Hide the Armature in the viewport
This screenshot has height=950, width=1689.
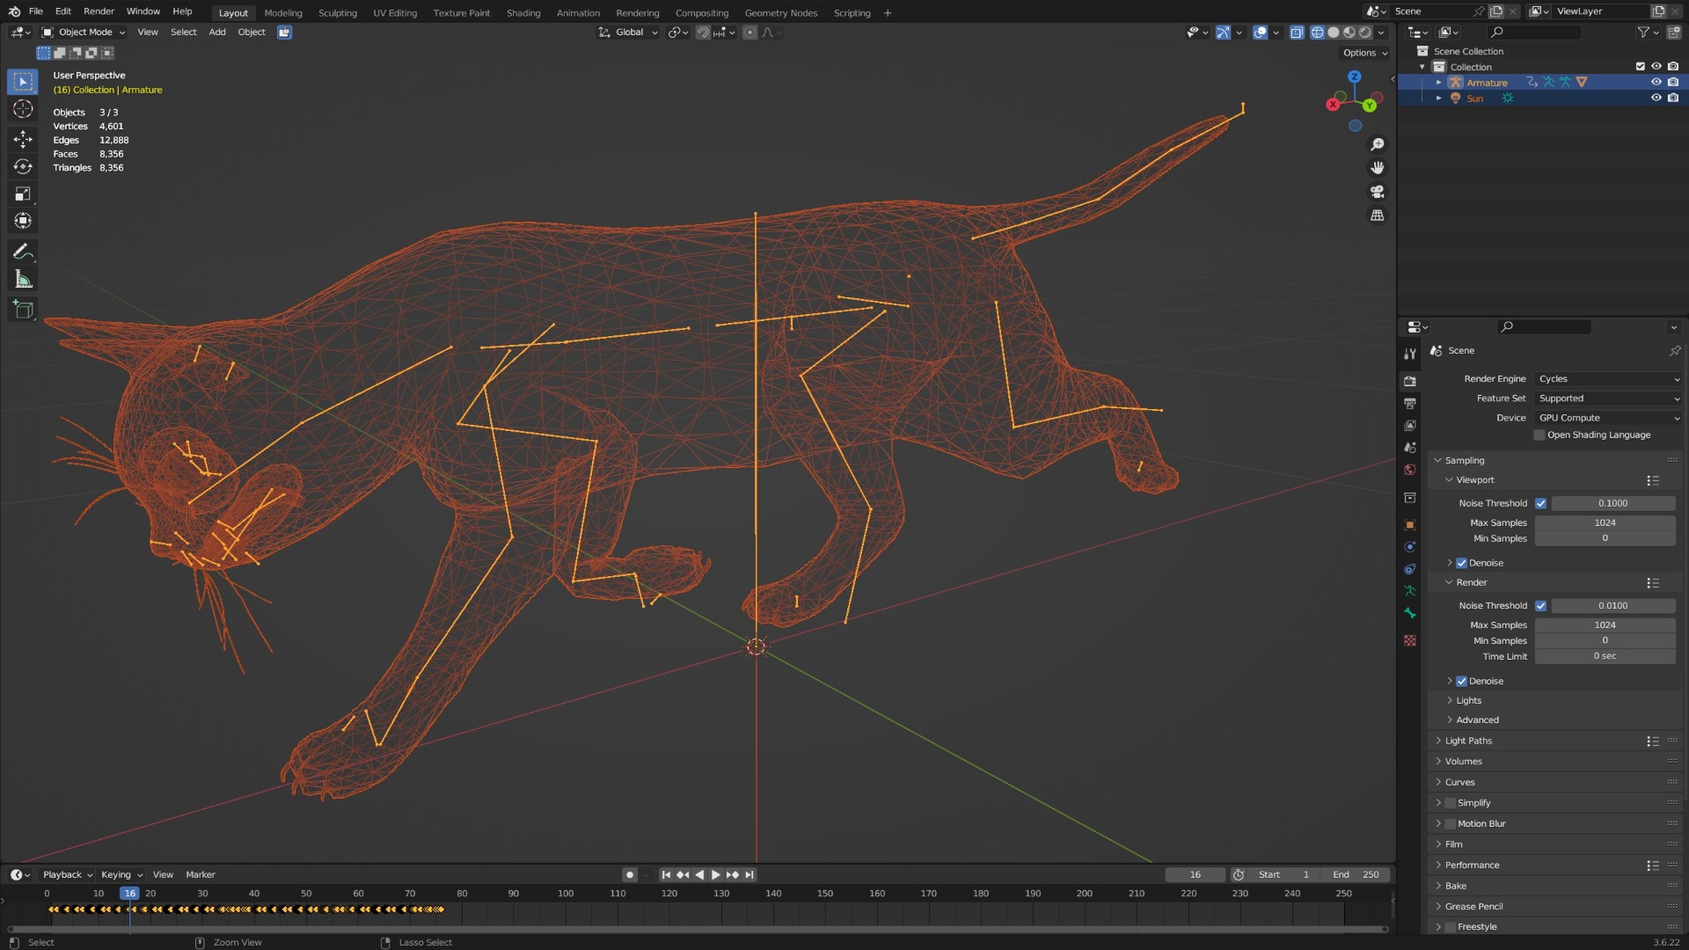(1656, 82)
